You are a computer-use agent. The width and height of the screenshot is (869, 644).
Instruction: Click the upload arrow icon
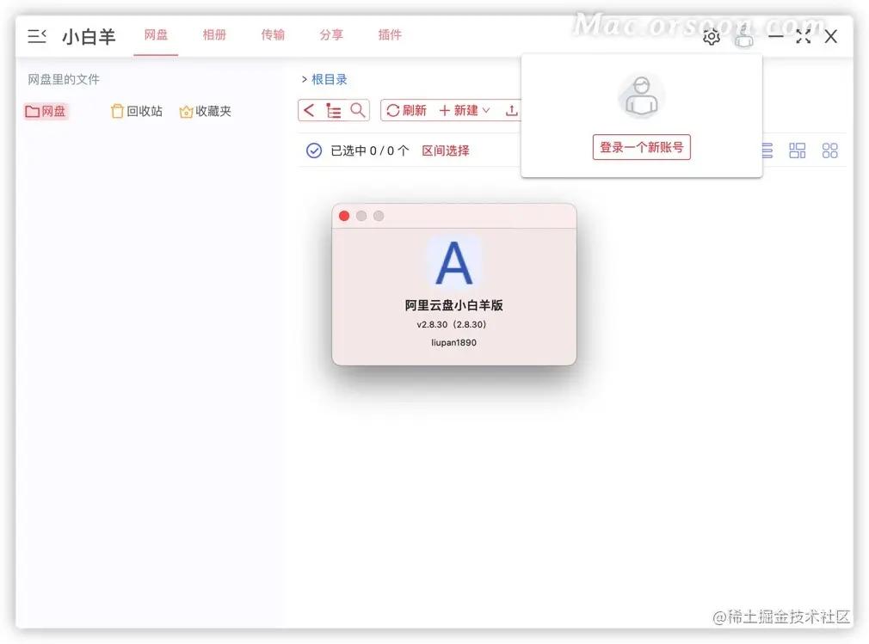click(x=512, y=111)
